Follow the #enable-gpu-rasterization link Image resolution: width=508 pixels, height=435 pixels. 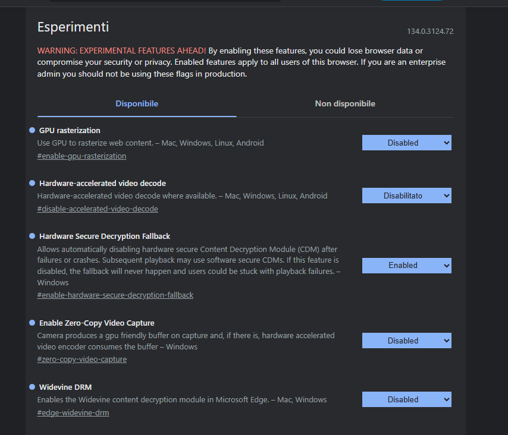tap(81, 156)
